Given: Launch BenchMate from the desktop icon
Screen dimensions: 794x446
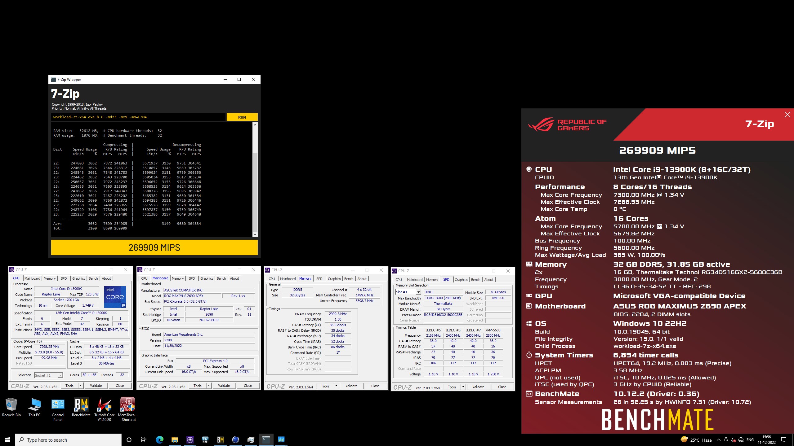Looking at the screenshot, I should (81, 407).
